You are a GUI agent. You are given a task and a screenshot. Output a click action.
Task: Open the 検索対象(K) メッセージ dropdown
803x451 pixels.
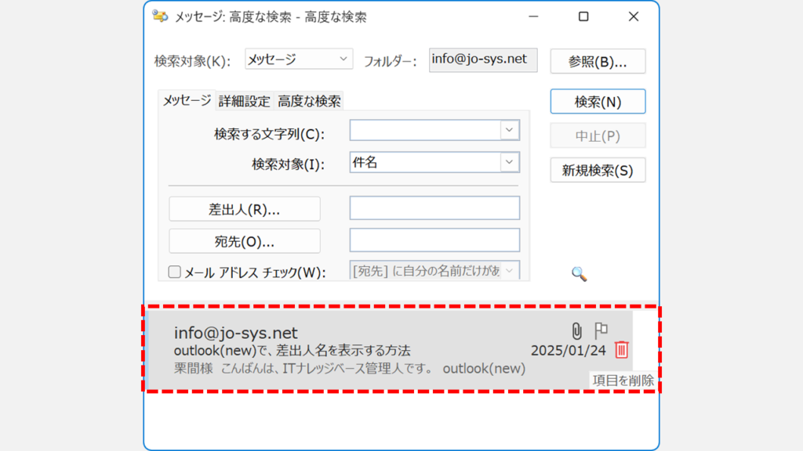tap(299, 60)
